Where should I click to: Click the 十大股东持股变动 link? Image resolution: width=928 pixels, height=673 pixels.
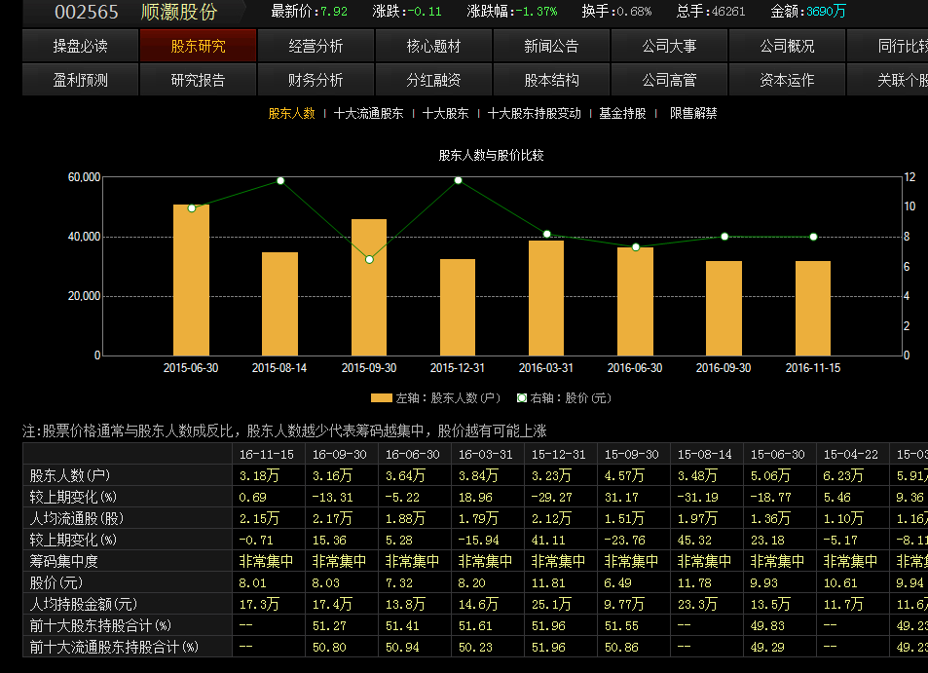click(x=535, y=113)
